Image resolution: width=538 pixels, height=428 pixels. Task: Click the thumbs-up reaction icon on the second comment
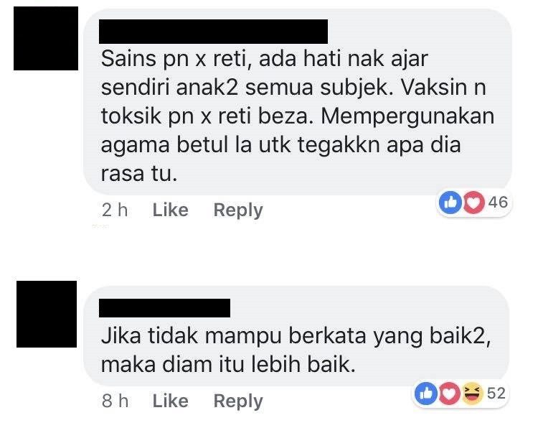click(x=426, y=394)
